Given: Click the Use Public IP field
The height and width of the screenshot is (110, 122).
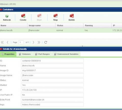Looking at the screenshot, I should 52,95.
